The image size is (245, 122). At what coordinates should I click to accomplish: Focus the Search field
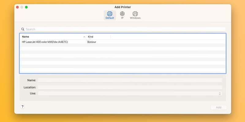pos(123,29)
